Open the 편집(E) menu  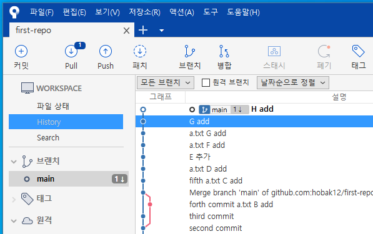pyautogui.click(x=74, y=12)
